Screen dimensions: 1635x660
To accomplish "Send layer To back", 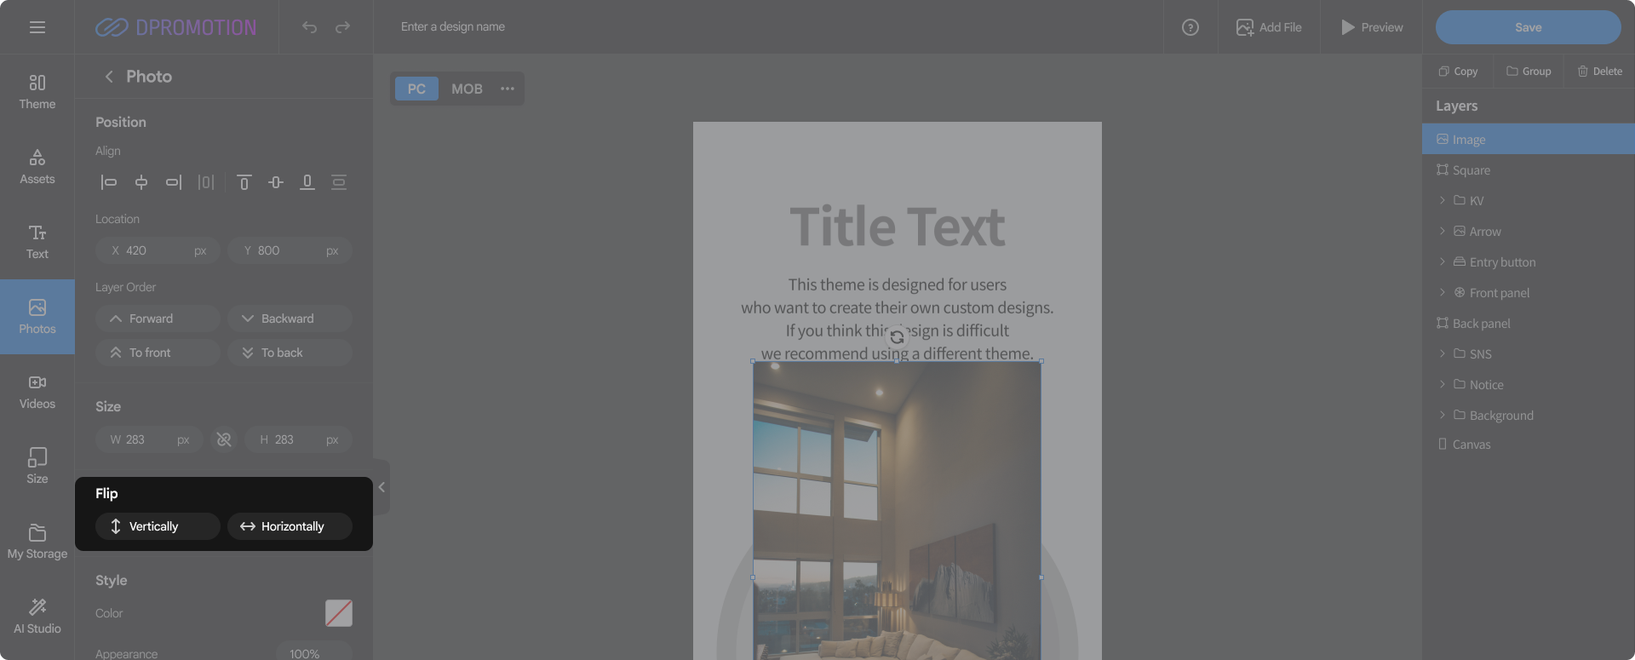I will pos(290,353).
